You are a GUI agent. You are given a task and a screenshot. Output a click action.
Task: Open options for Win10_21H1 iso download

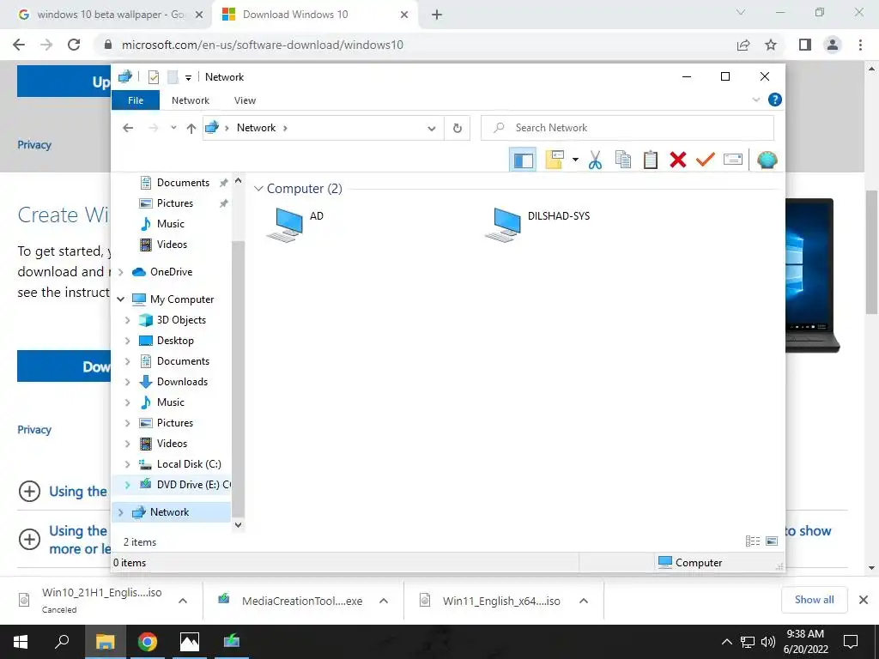(x=183, y=601)
